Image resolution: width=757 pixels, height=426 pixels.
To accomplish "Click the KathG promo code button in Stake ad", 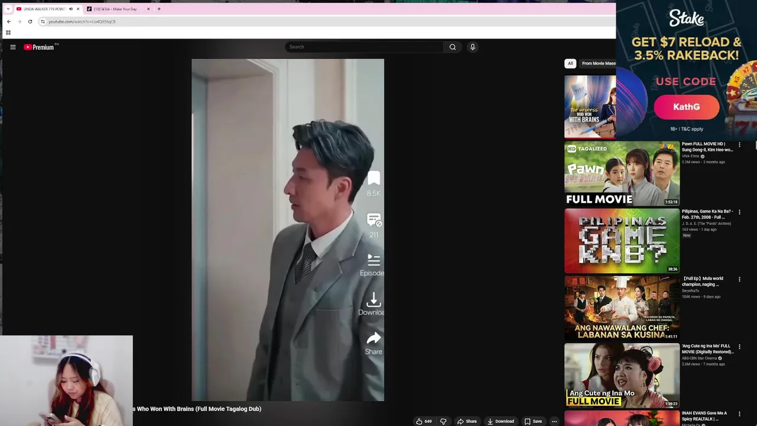I will 686,107.
